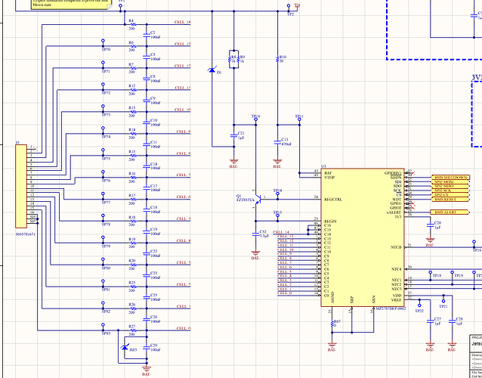Screen dimensions: 482x378
Task: Click the C17 designator text
Action: (154, 186)
